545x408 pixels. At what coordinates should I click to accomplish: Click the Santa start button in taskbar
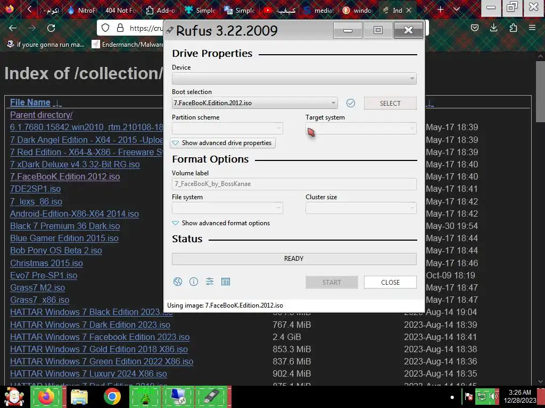pyautogui.click(x=14, y=397)
